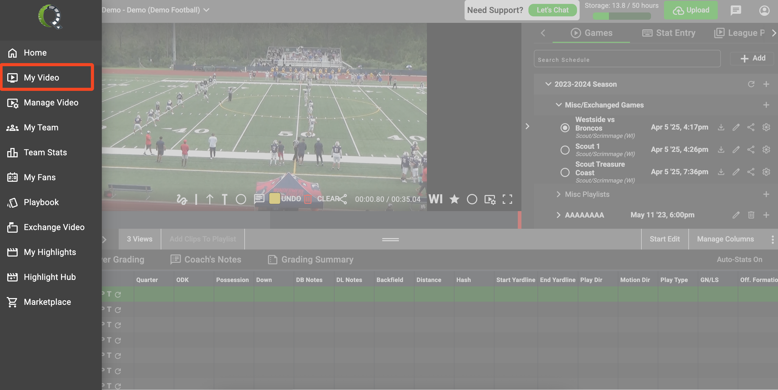This screenshot has height=390, width=778.
Task: Open the team selector dropdown
Action: point(156,10)
